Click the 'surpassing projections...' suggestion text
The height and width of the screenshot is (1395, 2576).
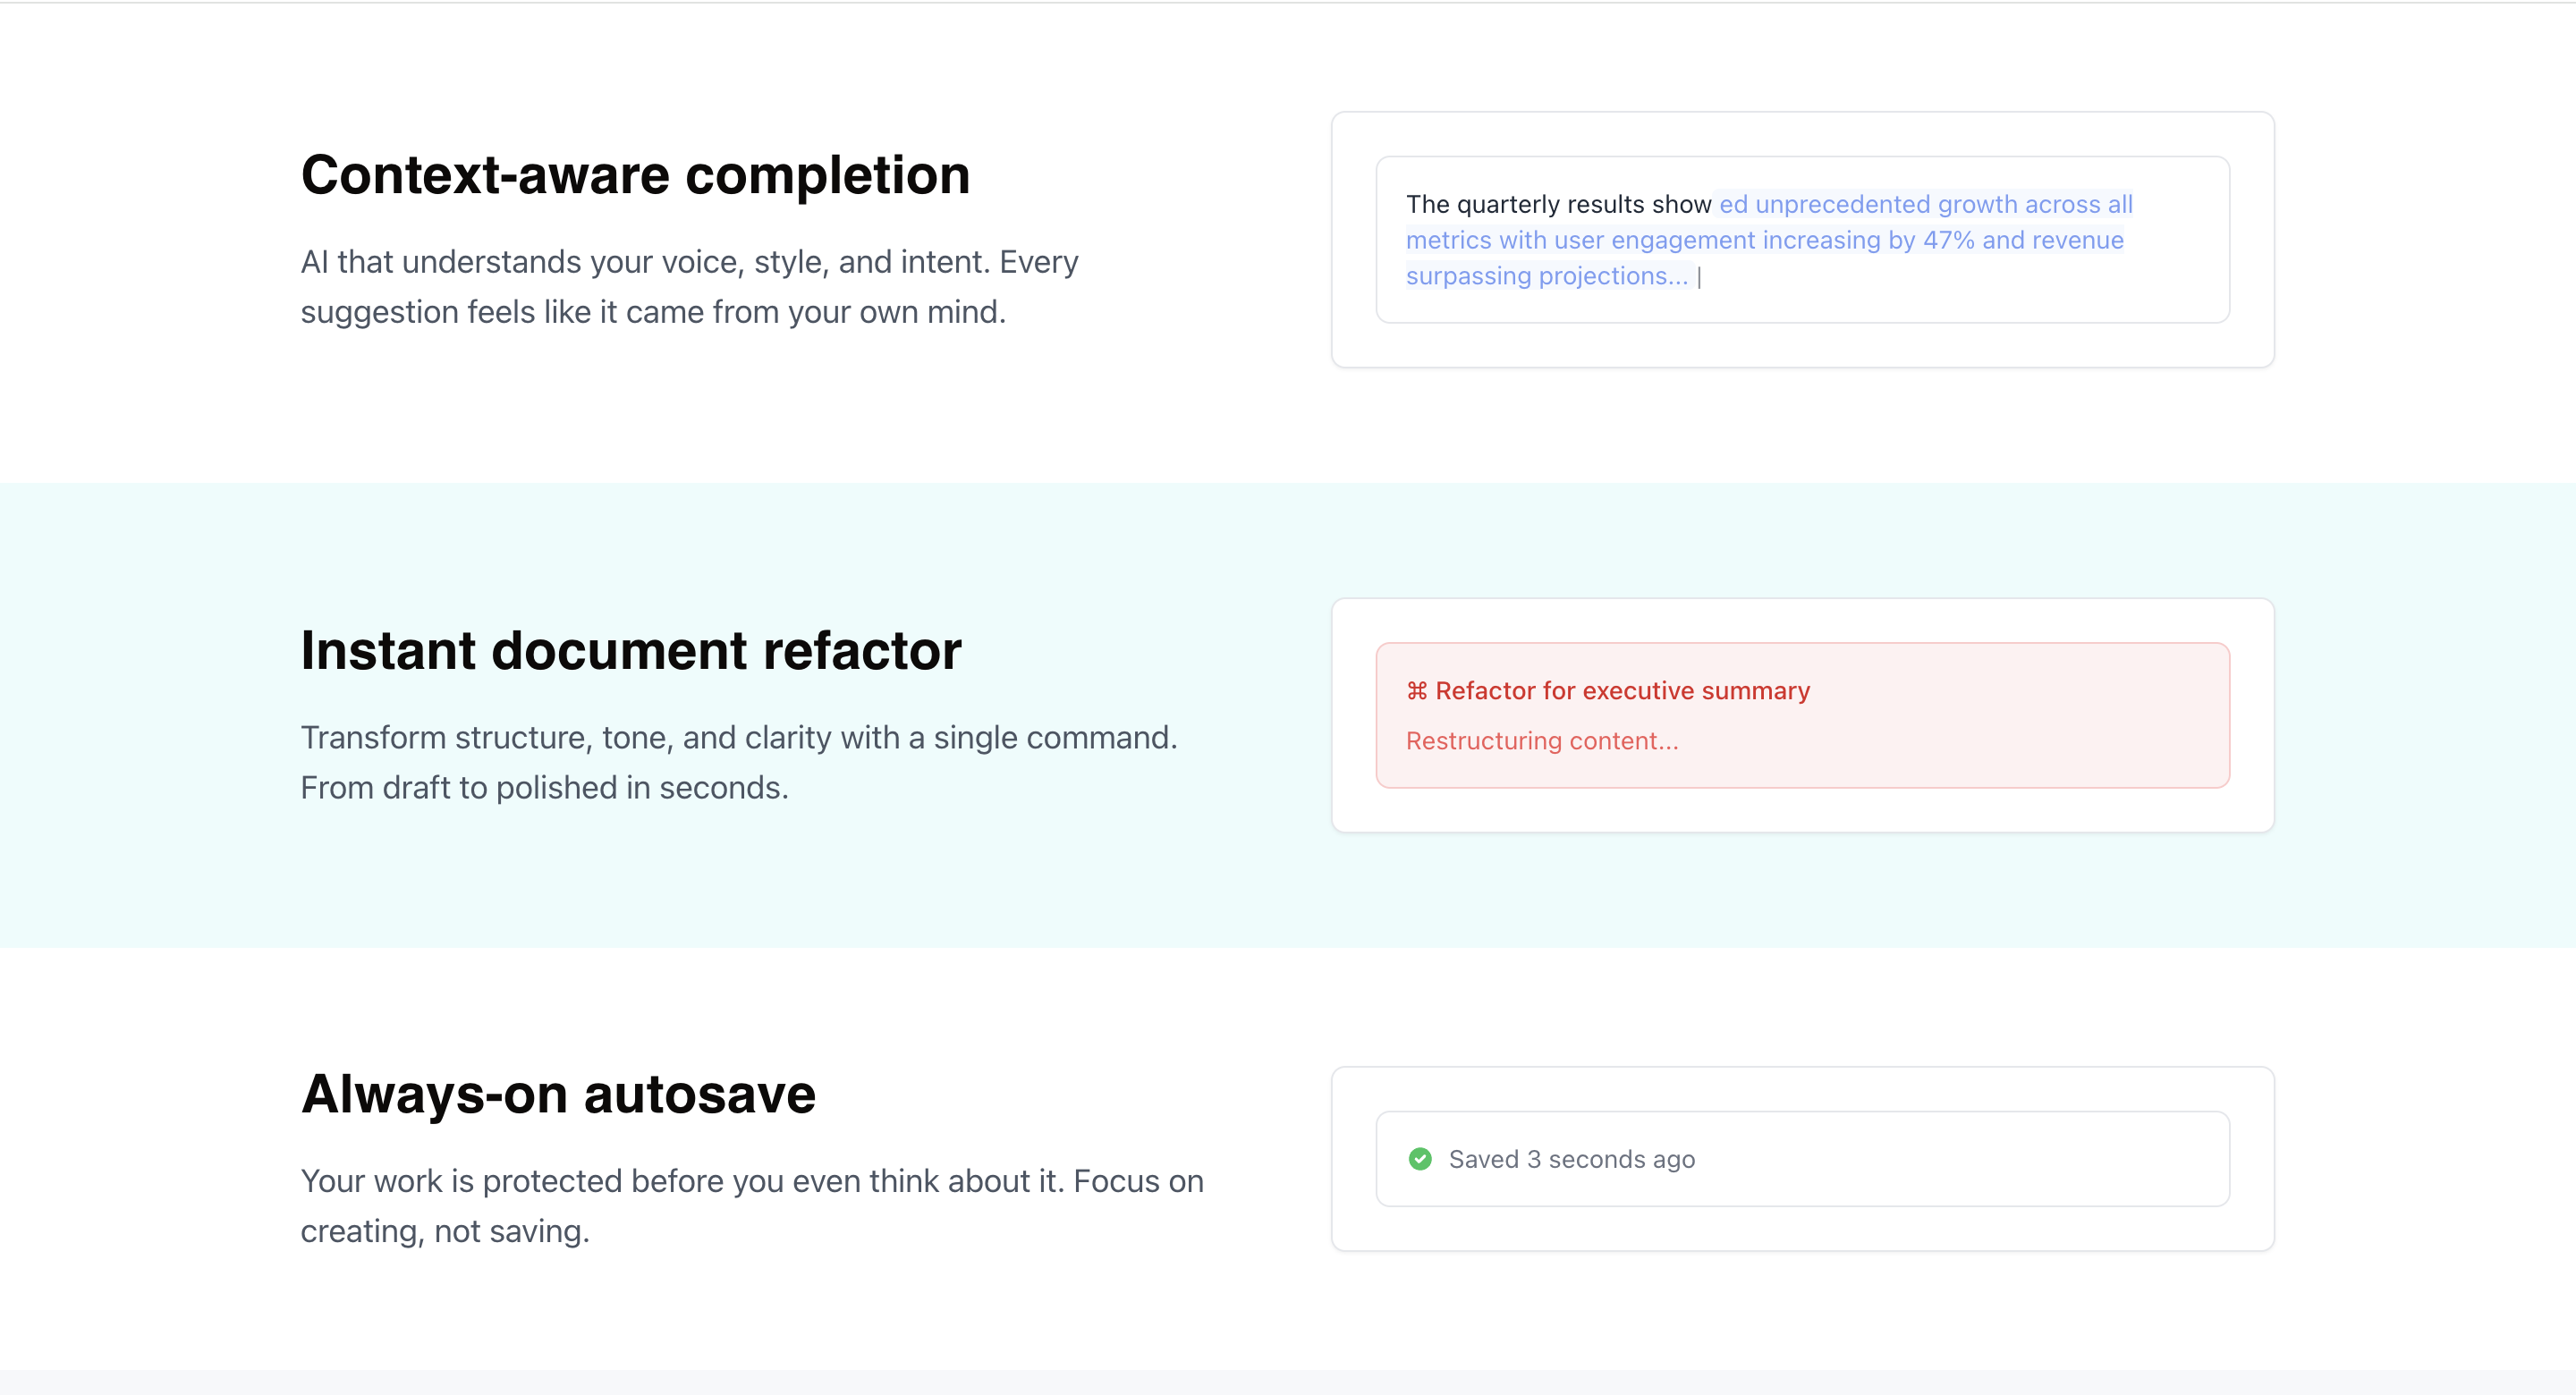pos(1546,277)
